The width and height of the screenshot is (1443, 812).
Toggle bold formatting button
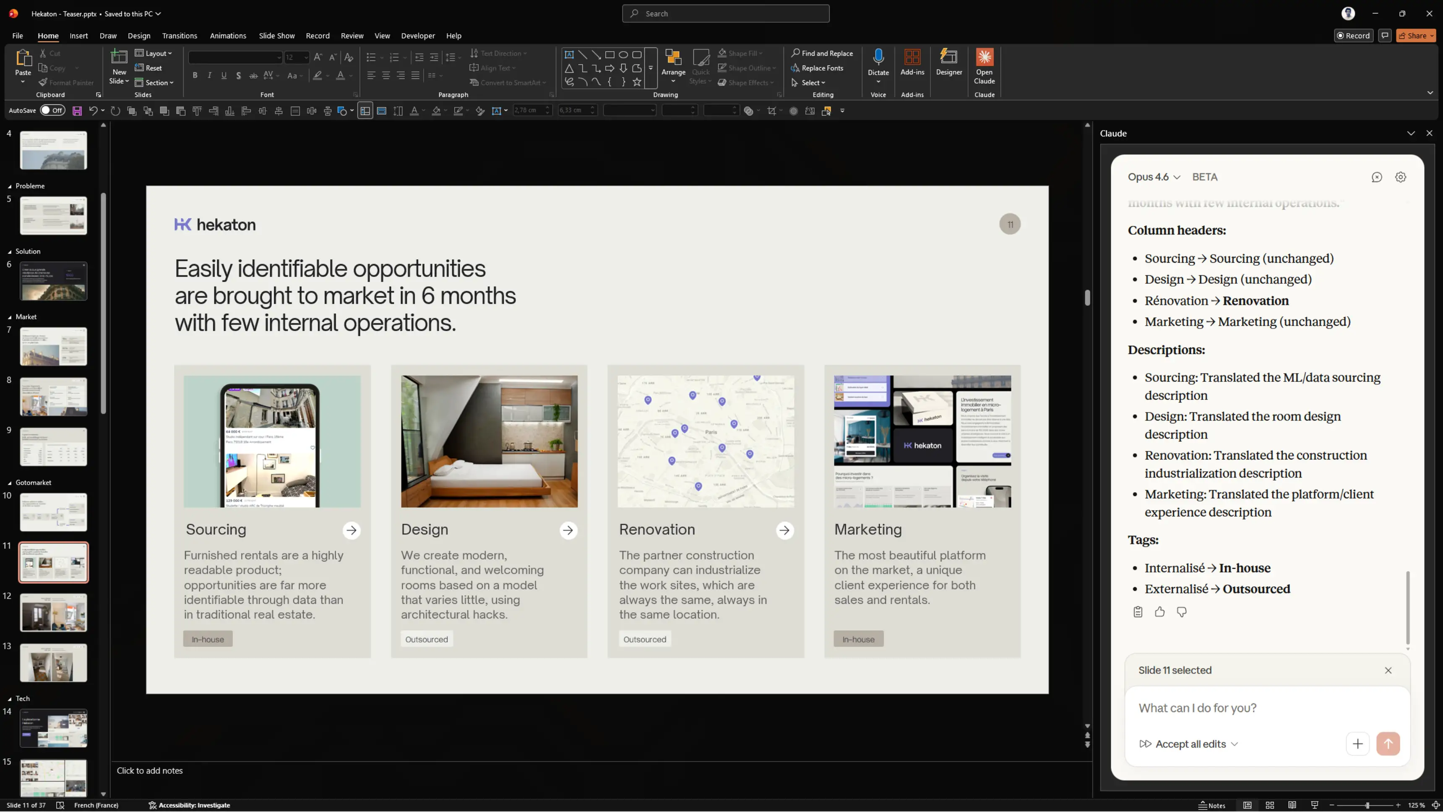pos(195,76)
